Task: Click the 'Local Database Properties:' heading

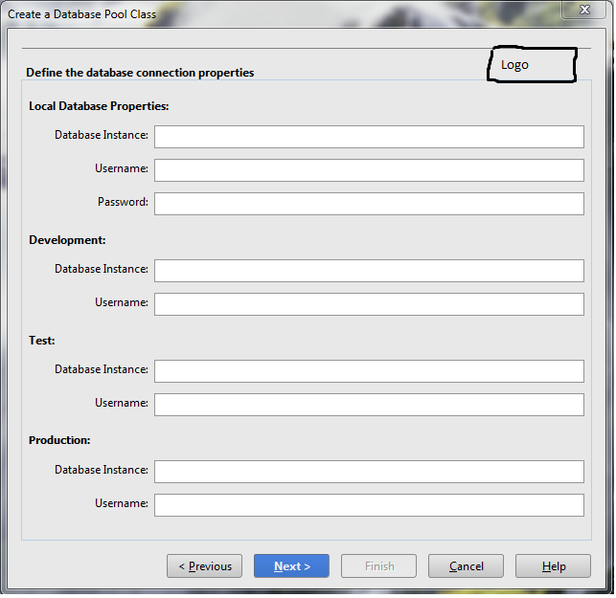Action: tap(99, 106)
